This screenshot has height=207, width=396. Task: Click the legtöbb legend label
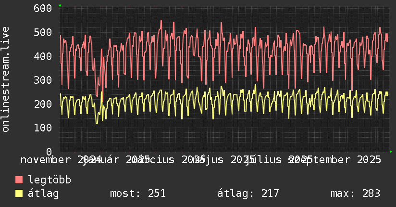[x=49, y=180]
